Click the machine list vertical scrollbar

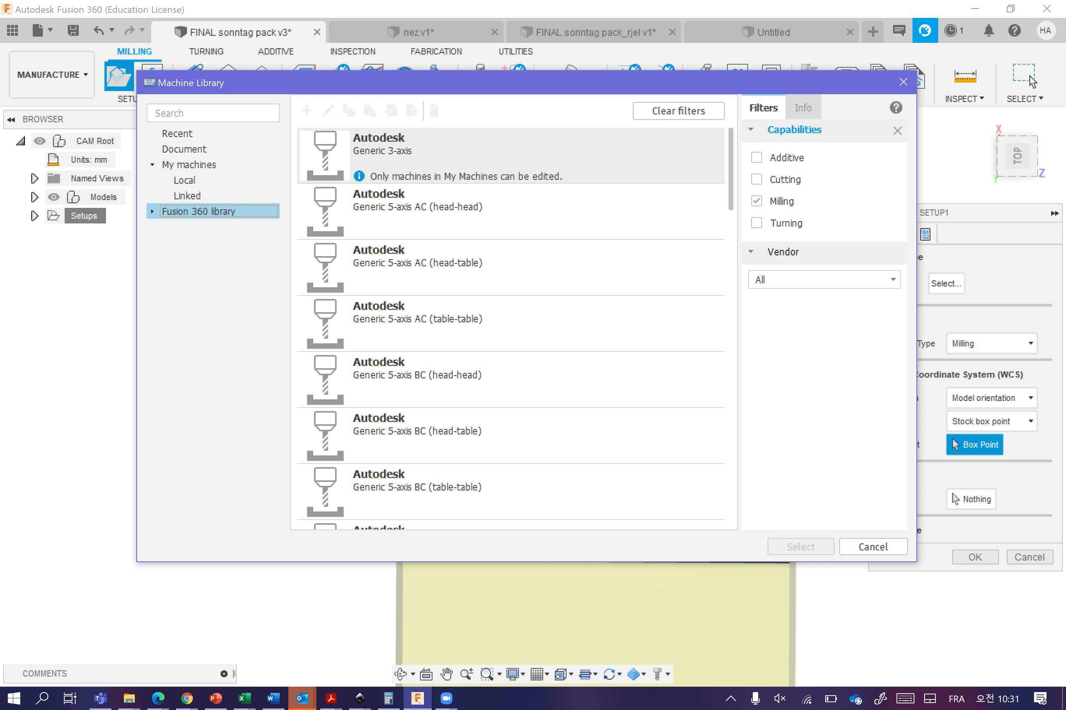click(x=730, y=169)
